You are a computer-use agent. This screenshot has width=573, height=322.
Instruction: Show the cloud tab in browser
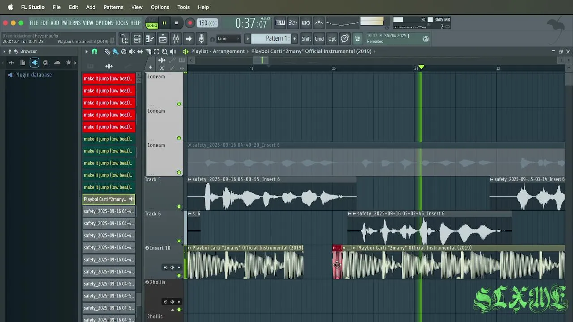coord(57,63)
